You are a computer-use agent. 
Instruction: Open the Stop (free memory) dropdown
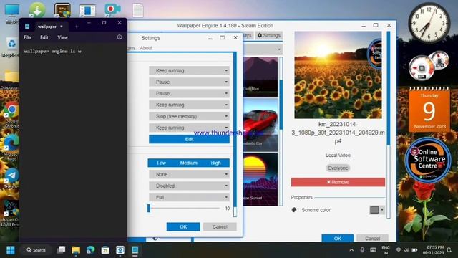pyautogui.click(x=189, y=116)
